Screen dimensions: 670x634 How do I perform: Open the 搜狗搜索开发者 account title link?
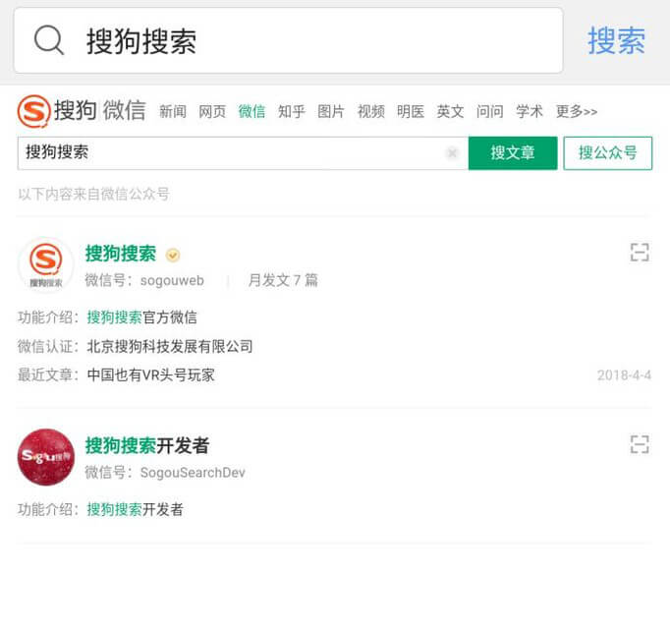point(147,445)
